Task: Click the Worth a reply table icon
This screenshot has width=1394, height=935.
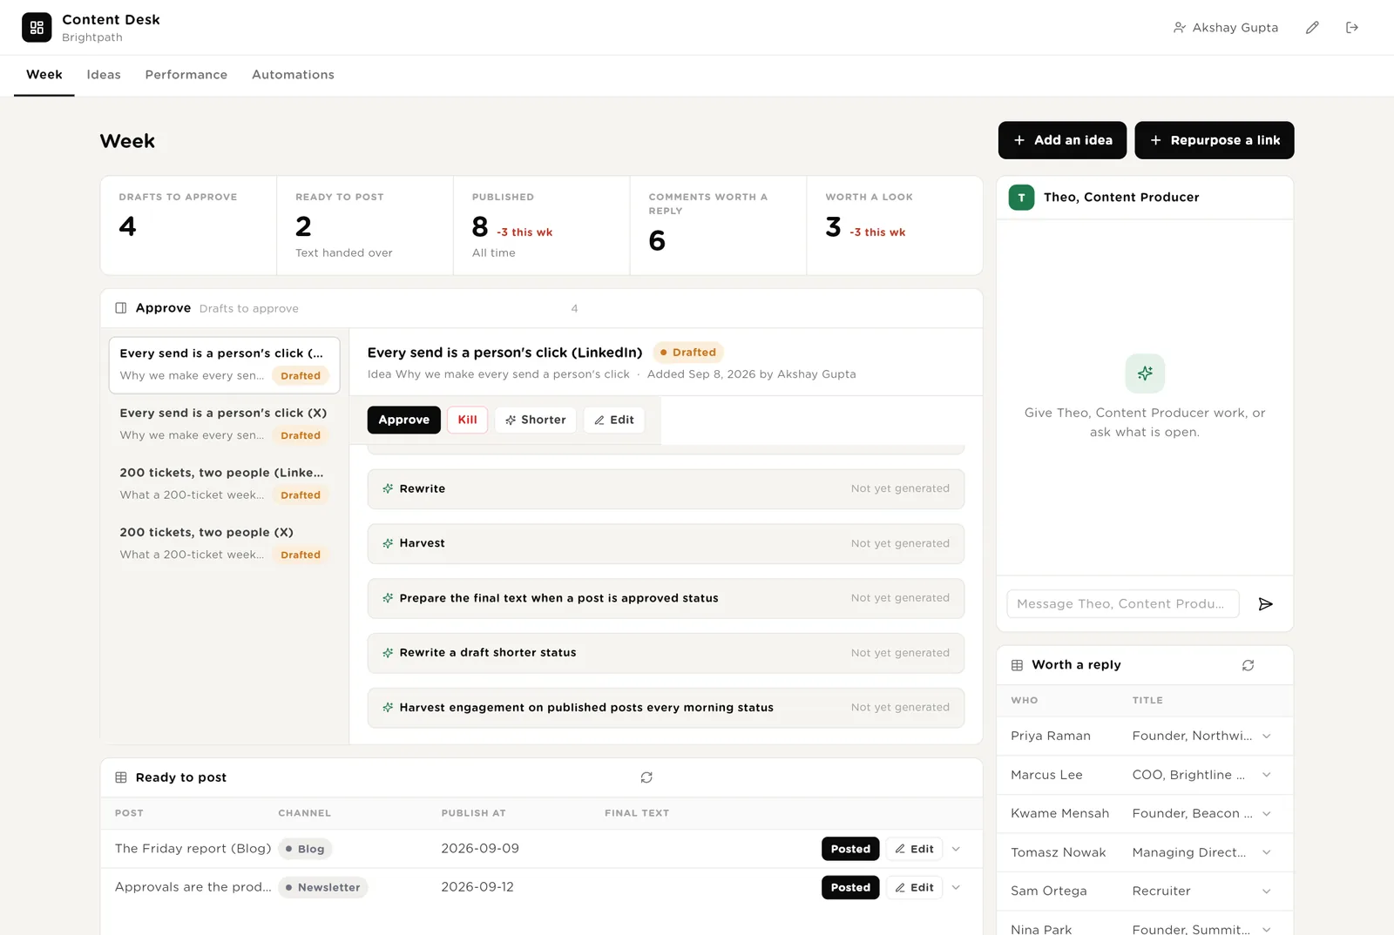Action: click(x=1017, y=665)
